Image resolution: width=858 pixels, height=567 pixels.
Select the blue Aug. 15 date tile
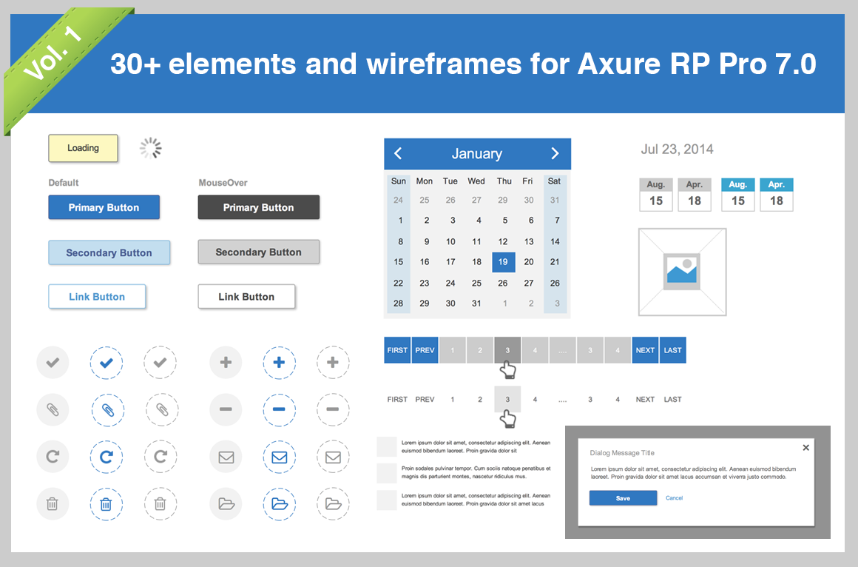pos(737,195)
